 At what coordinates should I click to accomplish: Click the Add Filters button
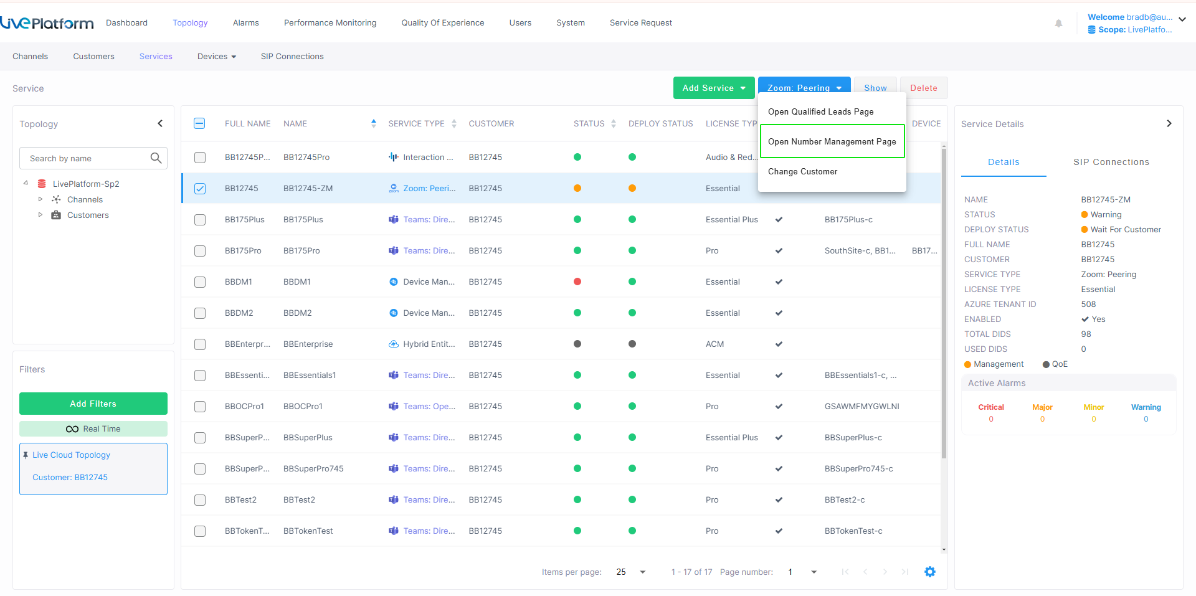click(93, 404)
